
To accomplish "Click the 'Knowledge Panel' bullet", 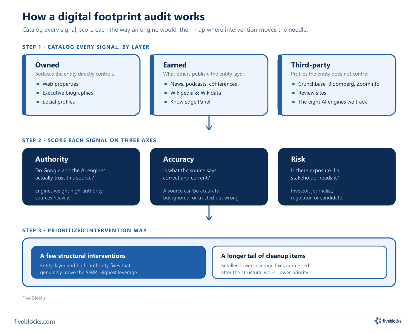I will (190, 102).
